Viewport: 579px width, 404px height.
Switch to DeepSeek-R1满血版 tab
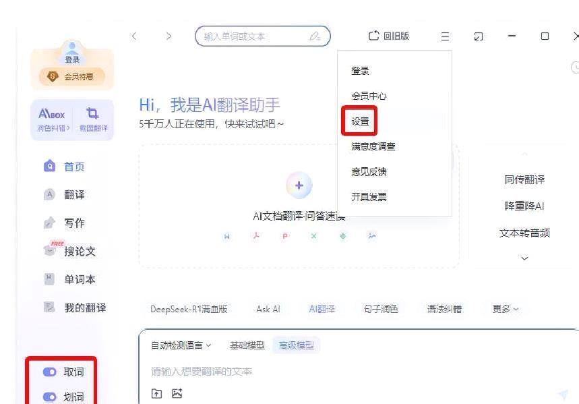point(189,309)
